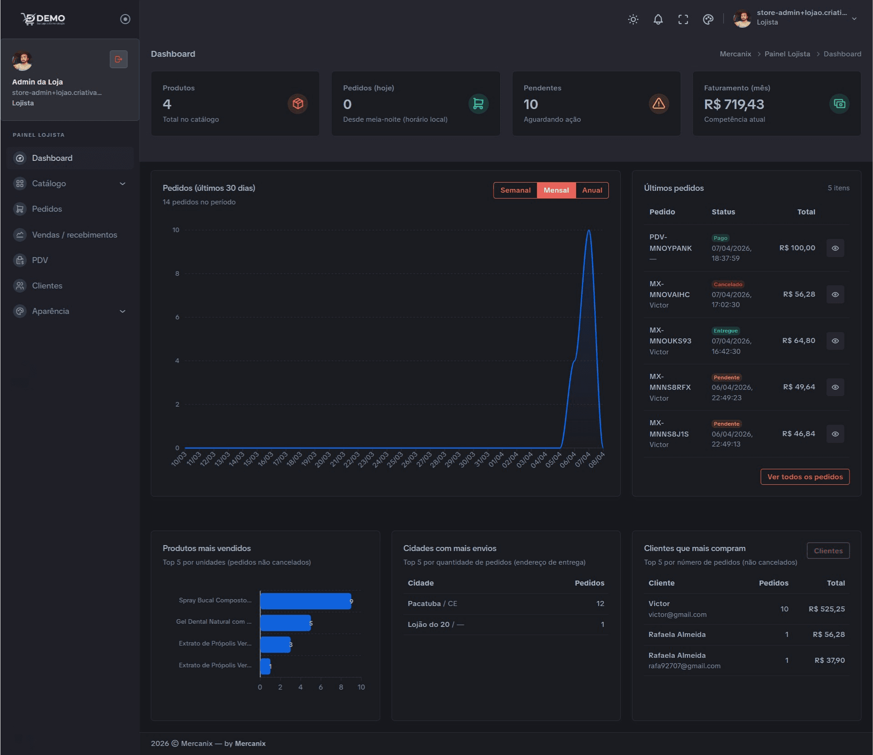
Task: Click the Spray Bucal bar in the chart
Action: point(305,601)
